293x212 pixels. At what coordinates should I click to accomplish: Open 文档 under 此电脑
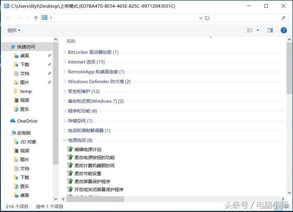click(24, 169)
